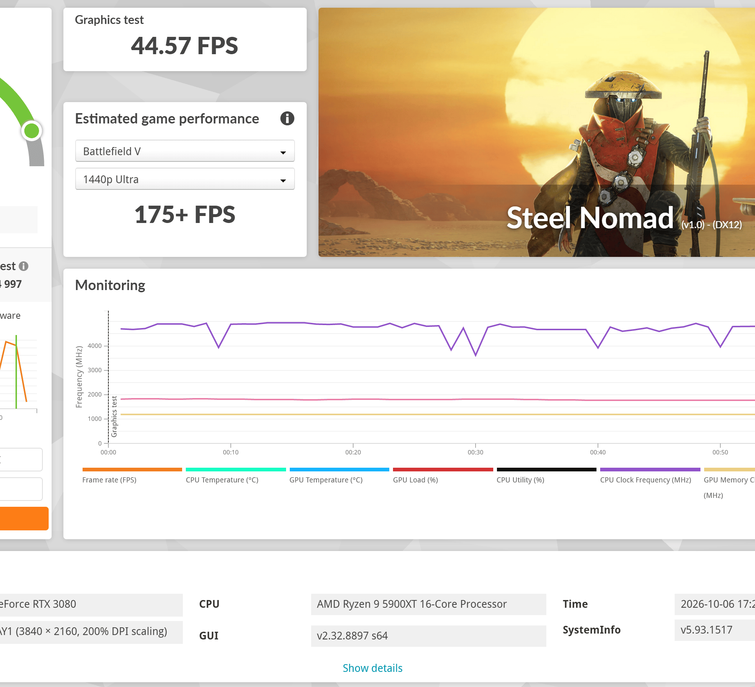Click the 'Graphics test' vertical dashed-line marker label
The width and height of the screenshot is (755, 687).
[x=114, y=416]
